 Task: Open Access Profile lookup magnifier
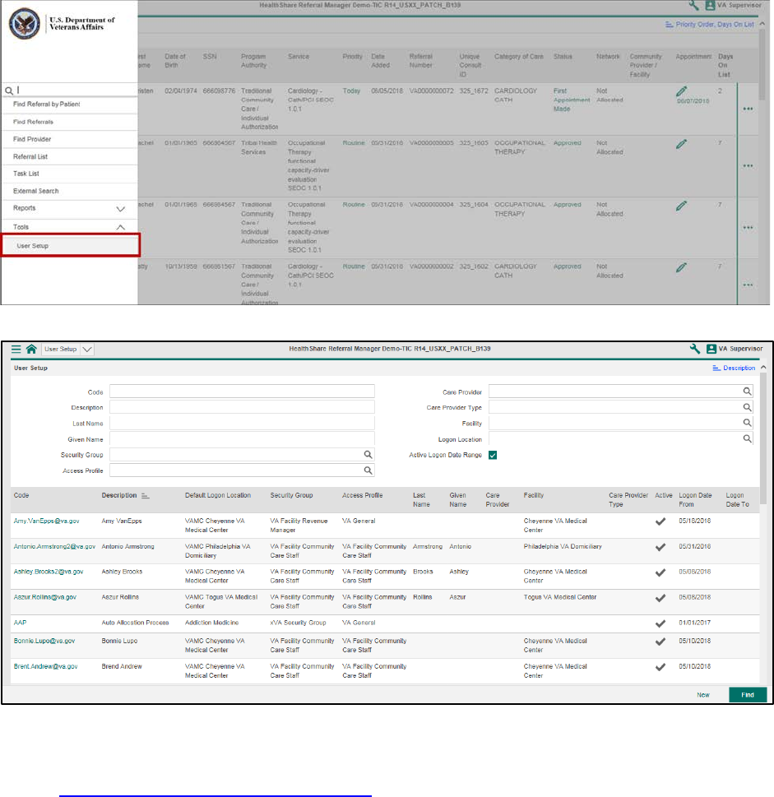[368, 470]
